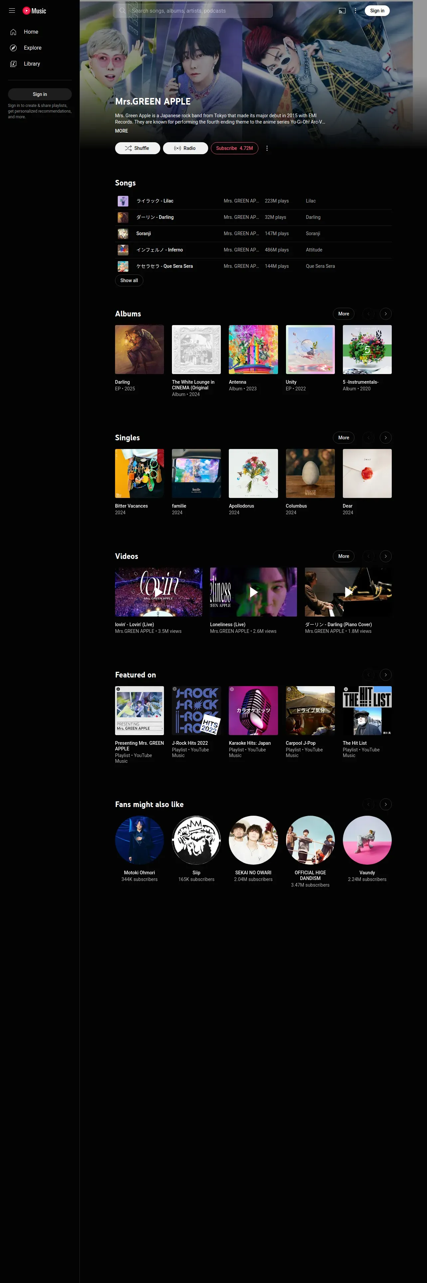Show previous artists in Fans might also like
The image size is (427, 1283).
tap(368, 804)
